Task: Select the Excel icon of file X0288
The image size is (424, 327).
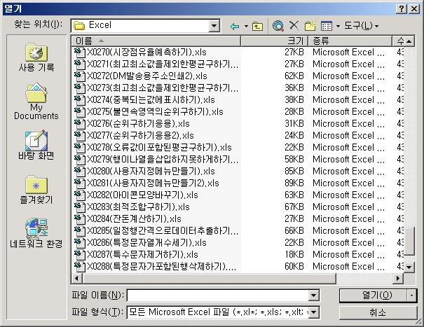Action: point(79,266)
